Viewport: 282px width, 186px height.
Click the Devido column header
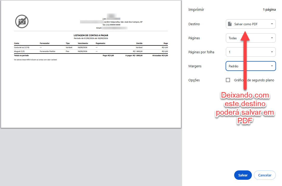(139, 43)
